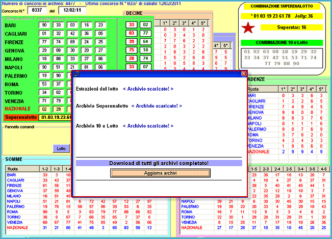The image size is (332, 239).
Task: Click the 4-5 column header in the bottom-right table
Action: [x=324, y=169]
